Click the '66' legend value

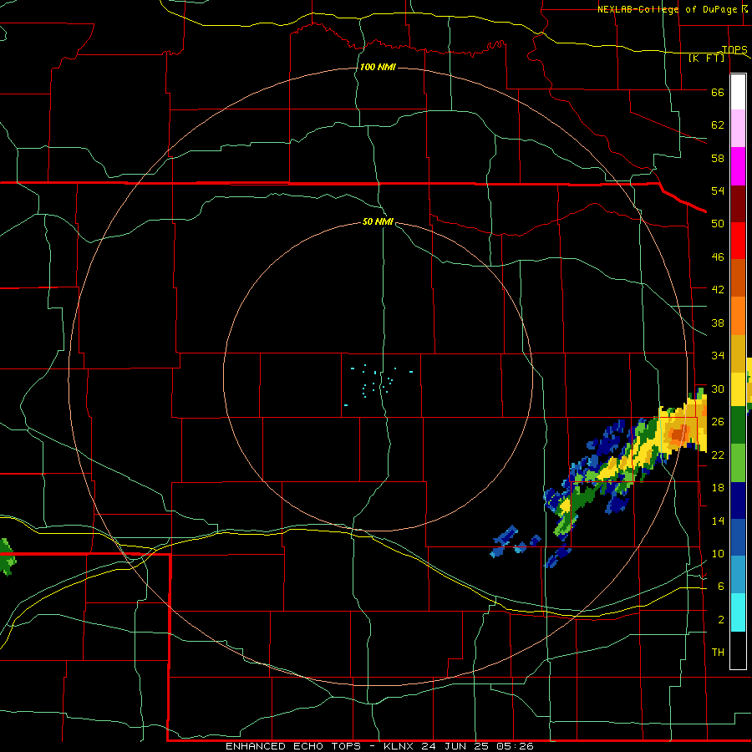click(718, 92)
